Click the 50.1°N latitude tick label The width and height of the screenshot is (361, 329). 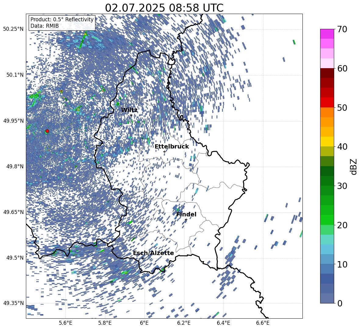pyautogui.click(x=15, y=75)
